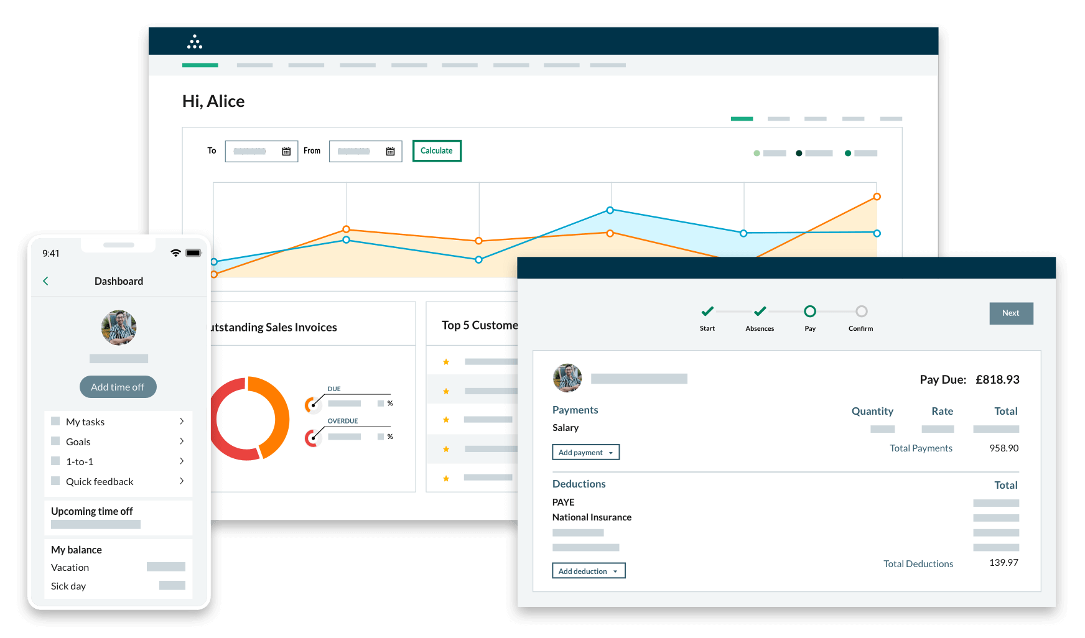This screenshot has height=638, width=1085.
Task: Click the Next button in payroll wizard
Action: [1011, 313]
